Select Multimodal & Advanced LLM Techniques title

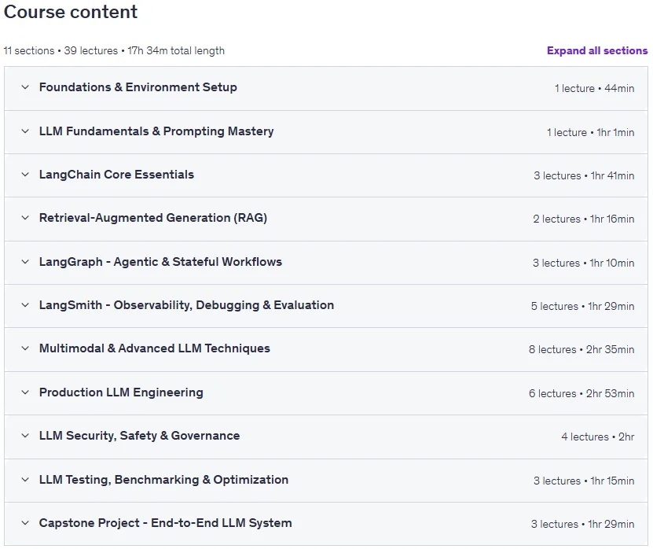coord(155,348)
